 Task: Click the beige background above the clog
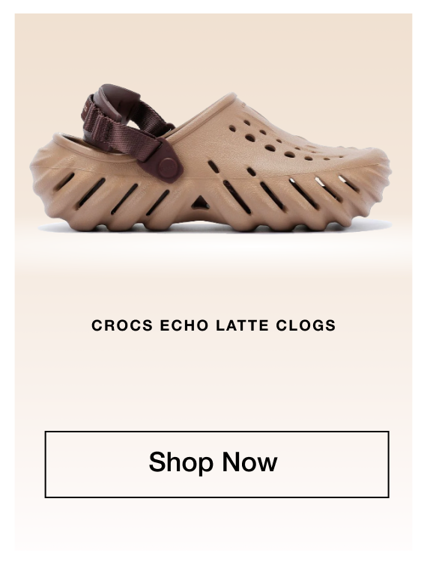(213, 49)
